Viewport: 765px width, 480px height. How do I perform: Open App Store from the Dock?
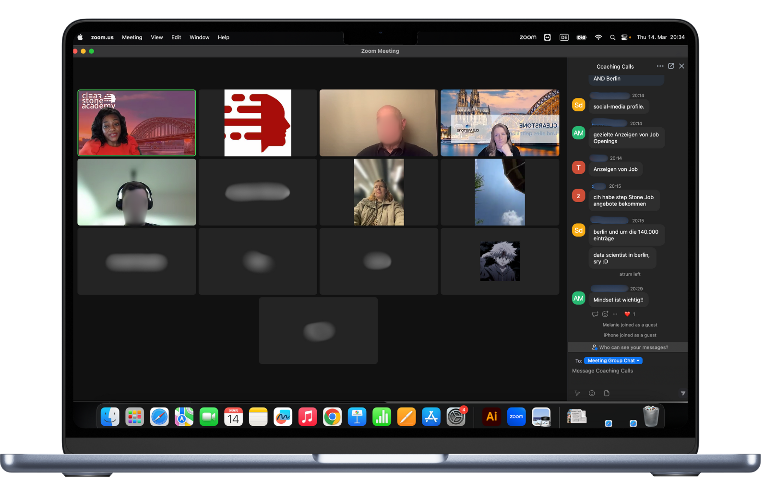tap(431, 417)
